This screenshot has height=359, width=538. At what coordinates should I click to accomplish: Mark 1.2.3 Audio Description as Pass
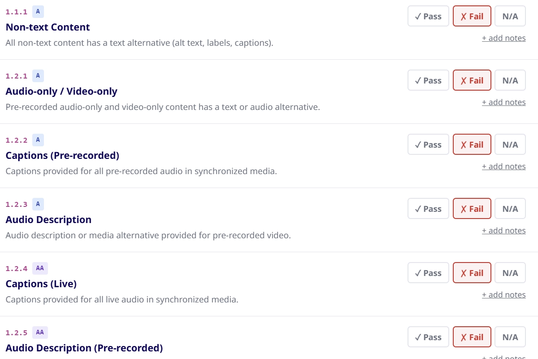click(428, 209)
